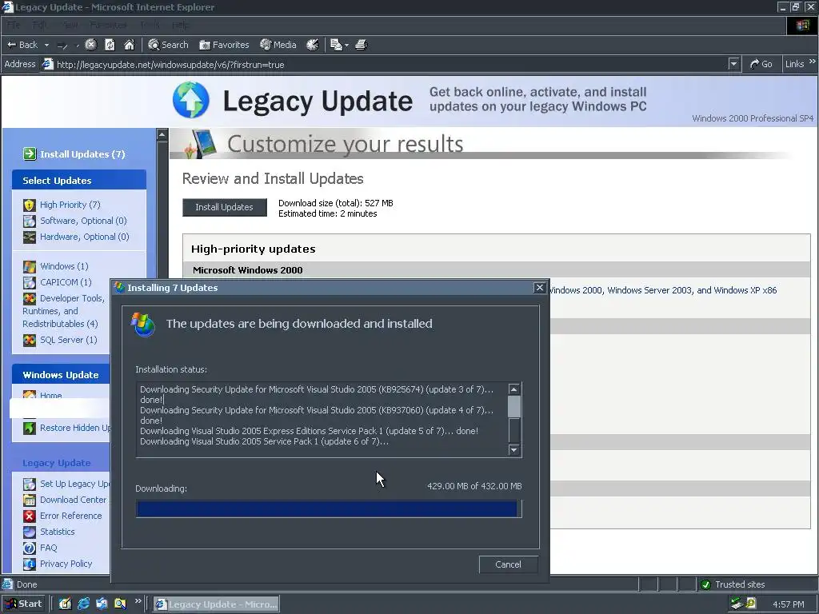The width and height of the screenshot is (819, 614).
Task: Click the address bar URL field
Action: click(x=384, y=64)
